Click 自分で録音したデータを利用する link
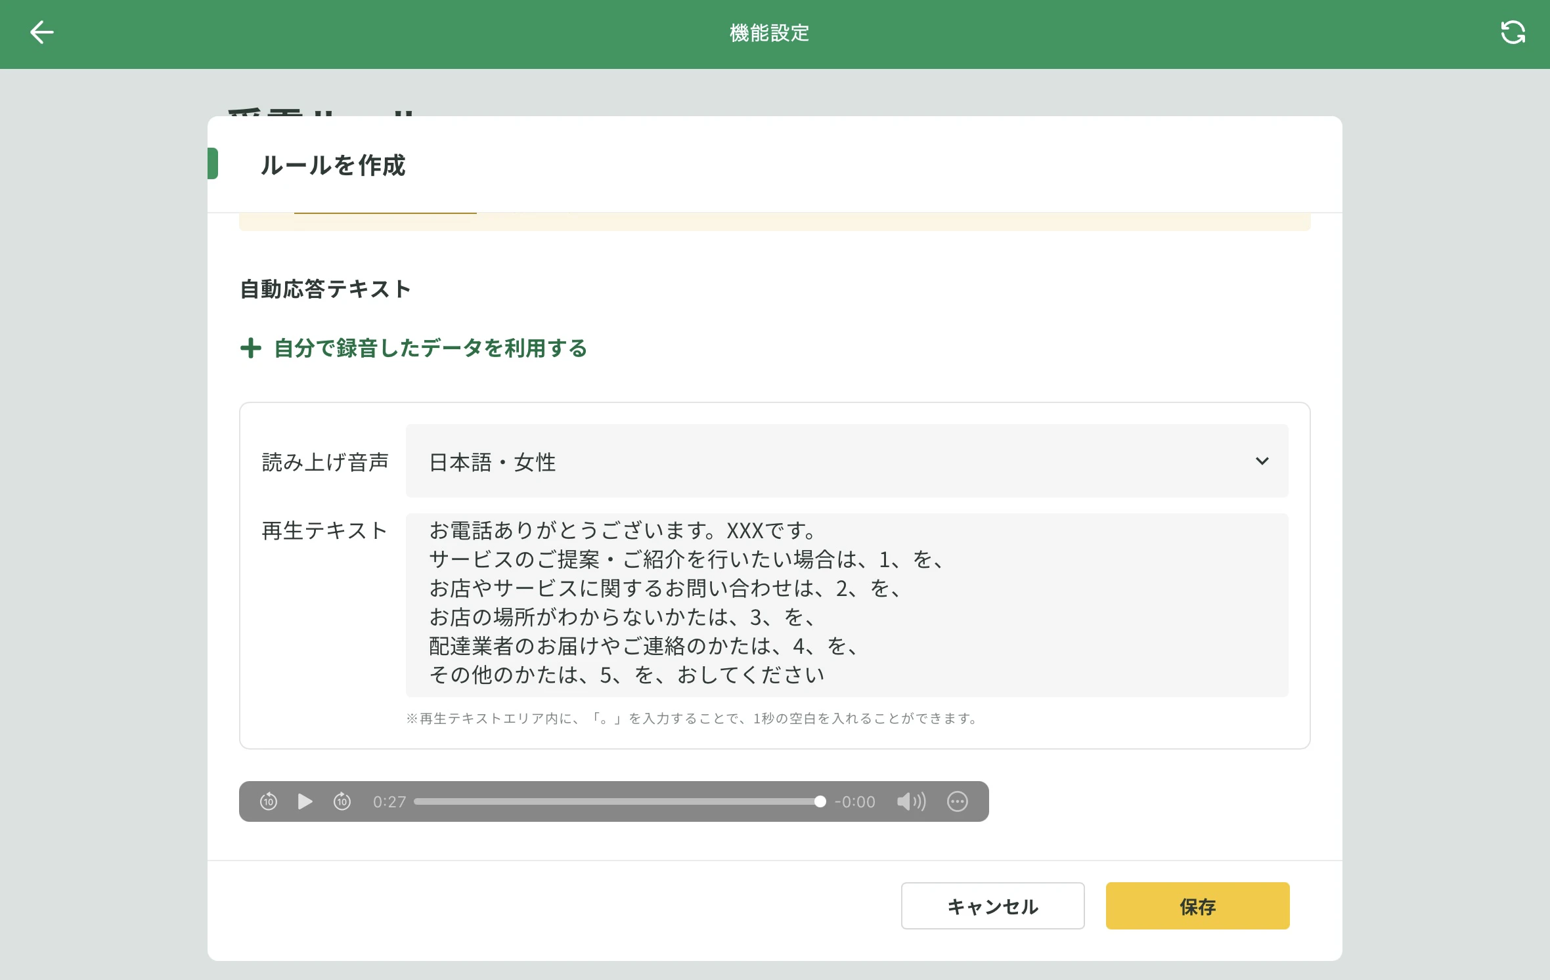The height and width of the screenshot is (980, 1550). tap(430, 348)
